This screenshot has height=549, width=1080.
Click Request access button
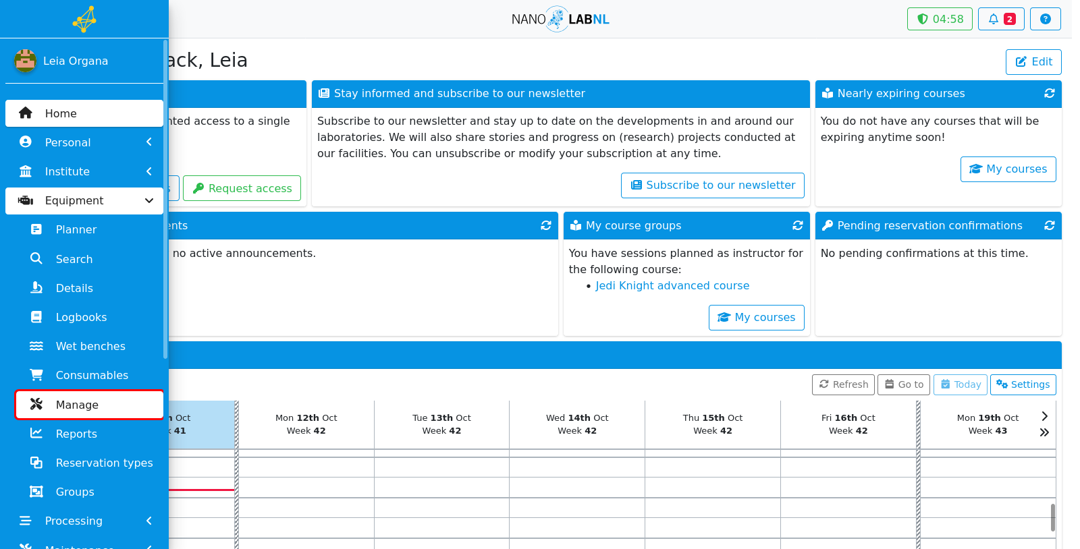[x=242, y=188]
